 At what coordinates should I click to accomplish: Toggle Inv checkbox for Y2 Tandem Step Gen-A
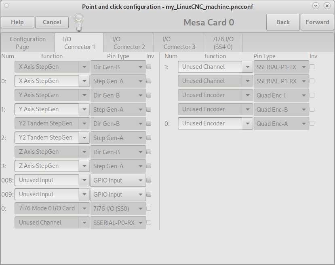pos(149,138)
